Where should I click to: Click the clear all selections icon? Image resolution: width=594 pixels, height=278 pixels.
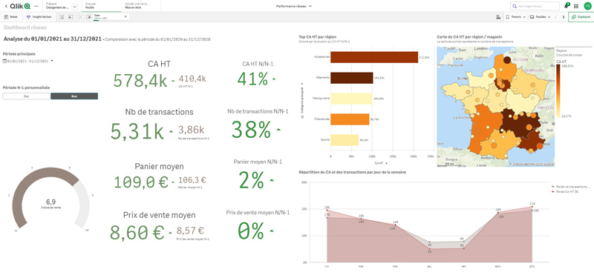(x=88, y=17)
